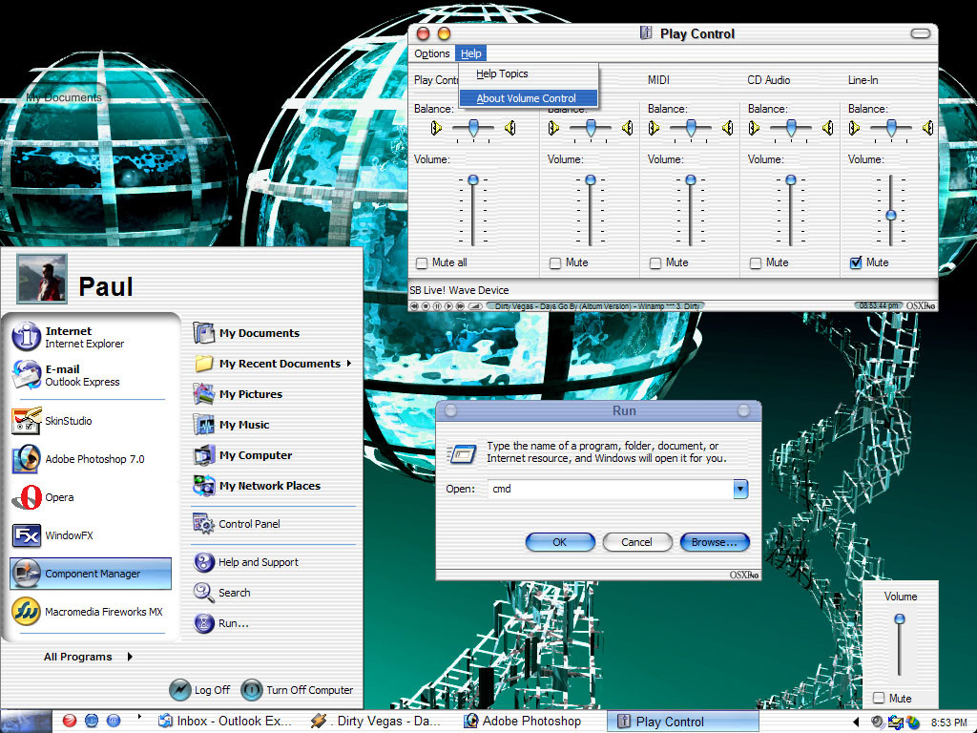977x733 pixels.
Task: Open Run... from Start menu
Action: point(221,622)
